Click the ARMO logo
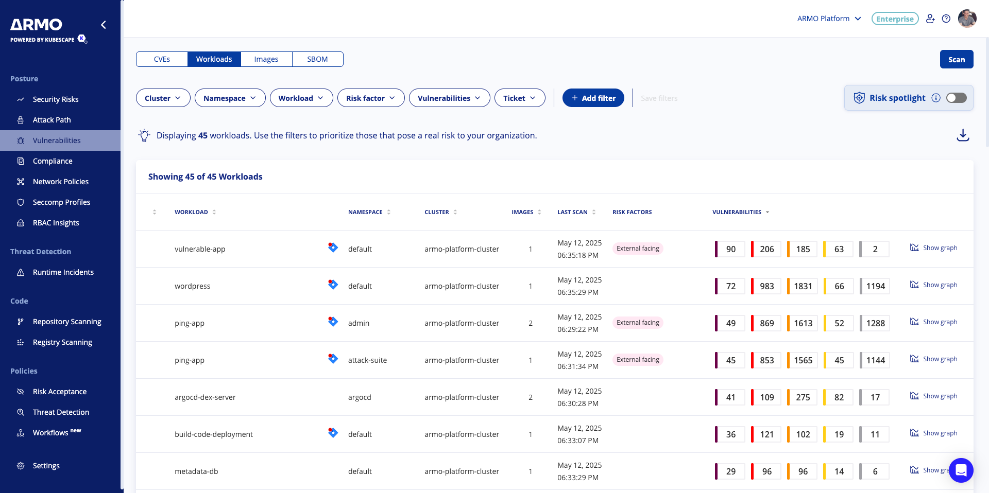The height and width of the screenshot is (493, 989). pos(37,24)
